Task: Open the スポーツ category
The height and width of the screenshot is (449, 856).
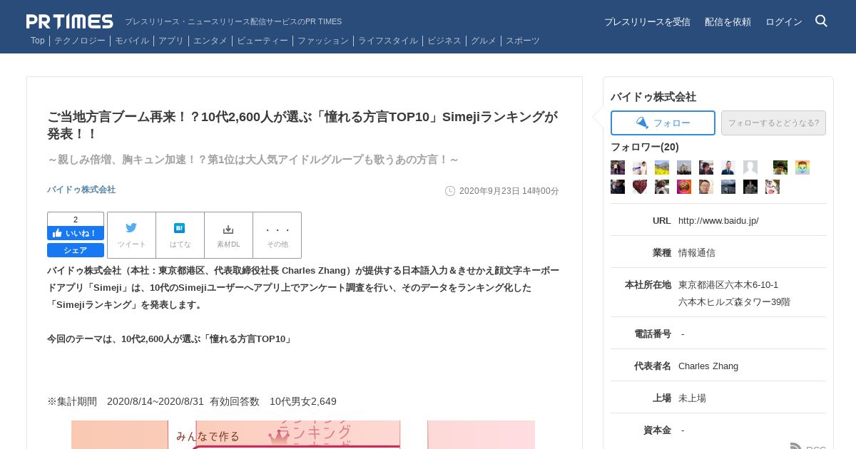Action: click(523, 41)
